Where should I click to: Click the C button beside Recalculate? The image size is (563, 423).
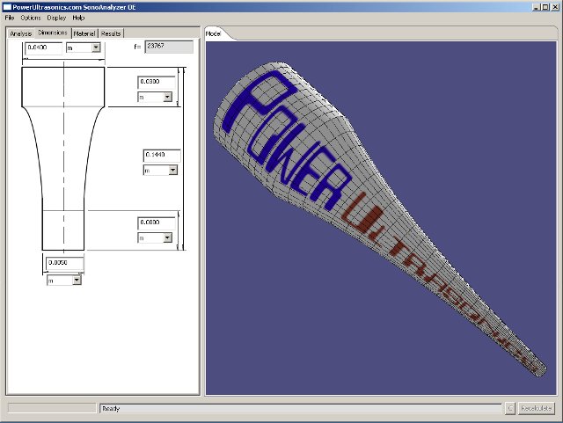(510, 408)
